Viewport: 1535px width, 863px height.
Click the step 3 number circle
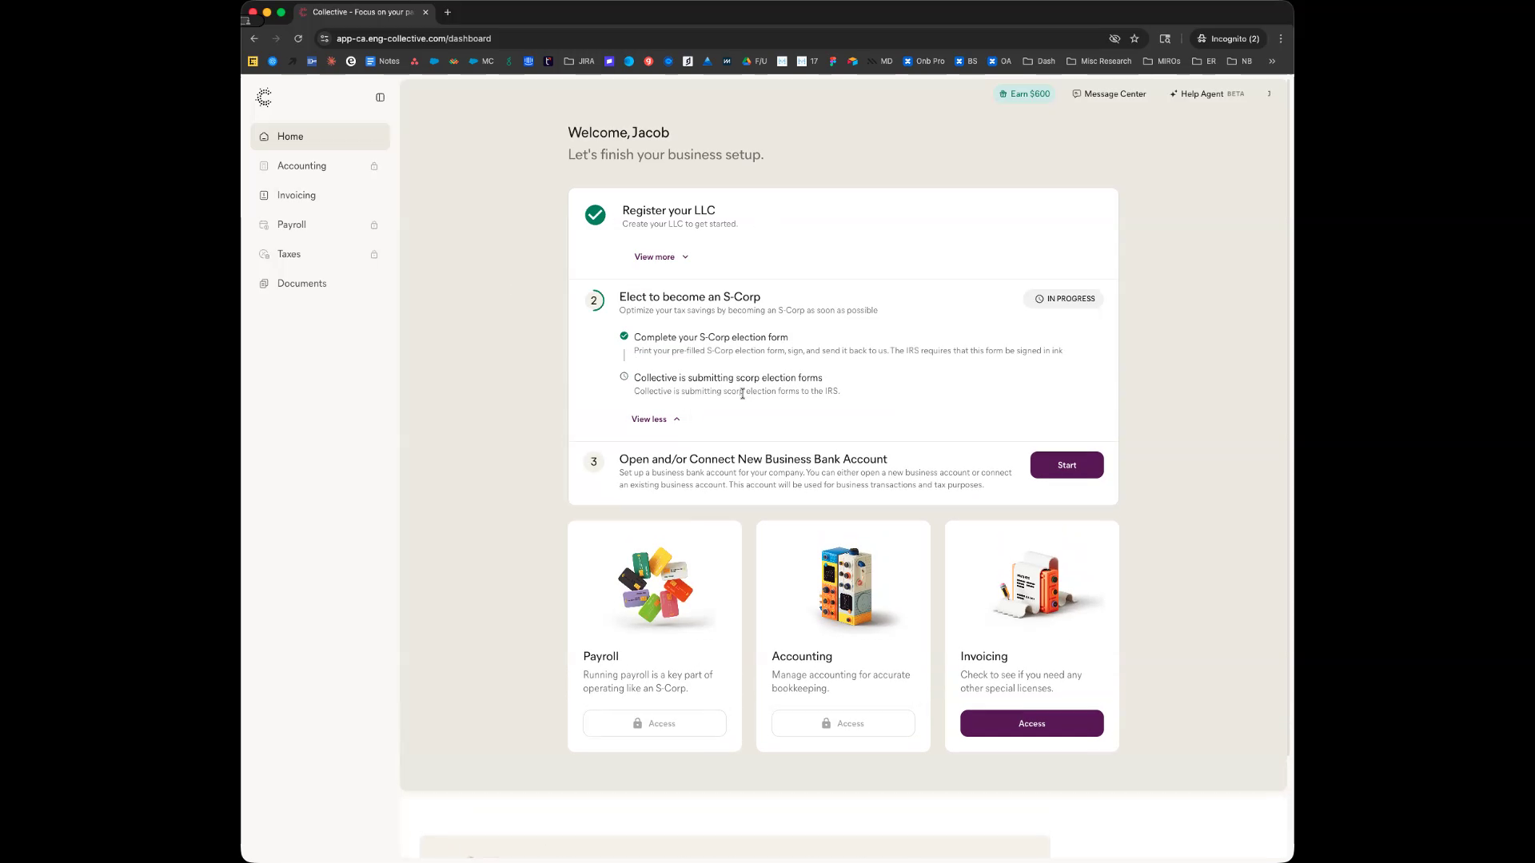pos(593,462)
